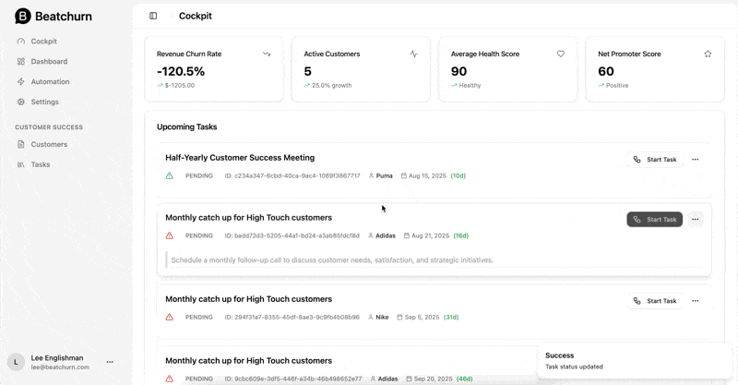Start the Adidas Aug 21 task

pyautogui.click(x=655, y=220)
